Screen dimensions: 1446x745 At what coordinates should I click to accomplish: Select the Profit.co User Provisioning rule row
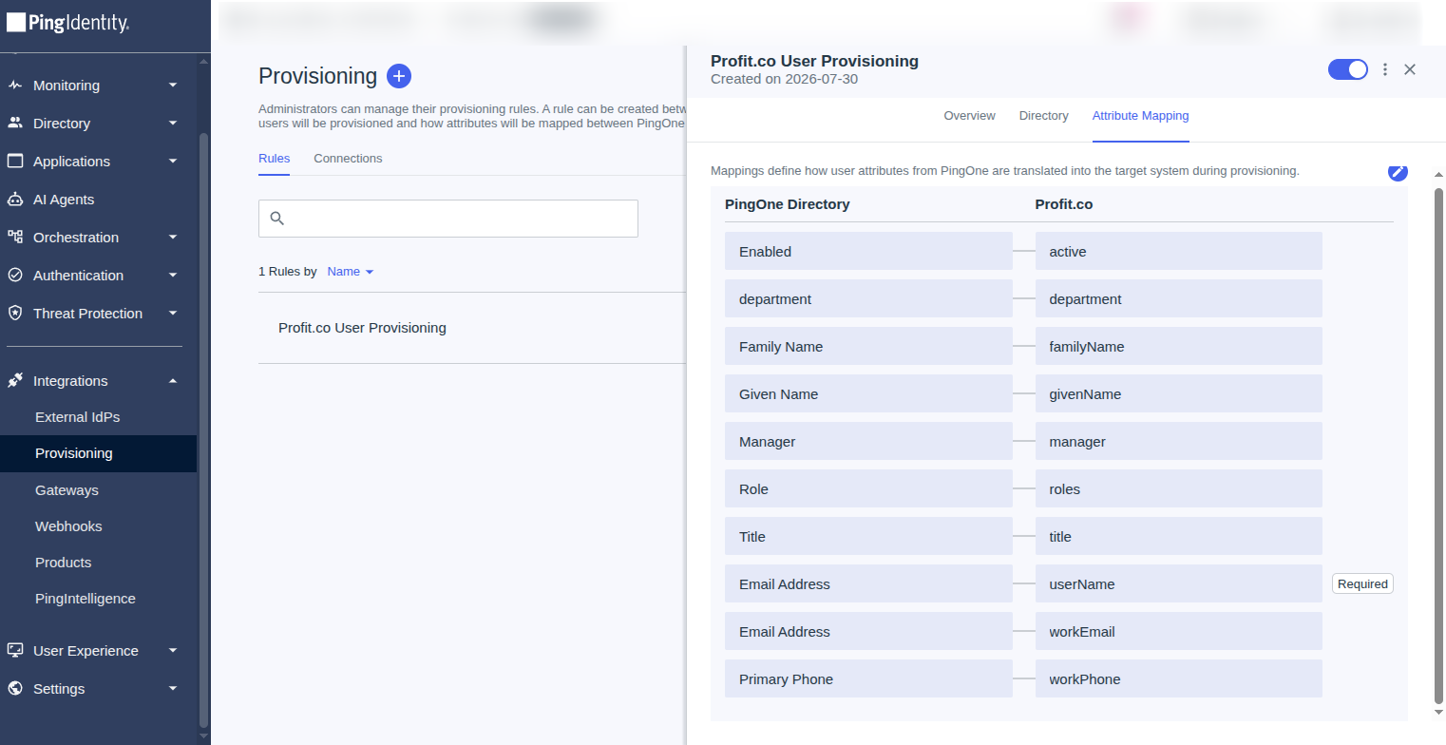471,328
